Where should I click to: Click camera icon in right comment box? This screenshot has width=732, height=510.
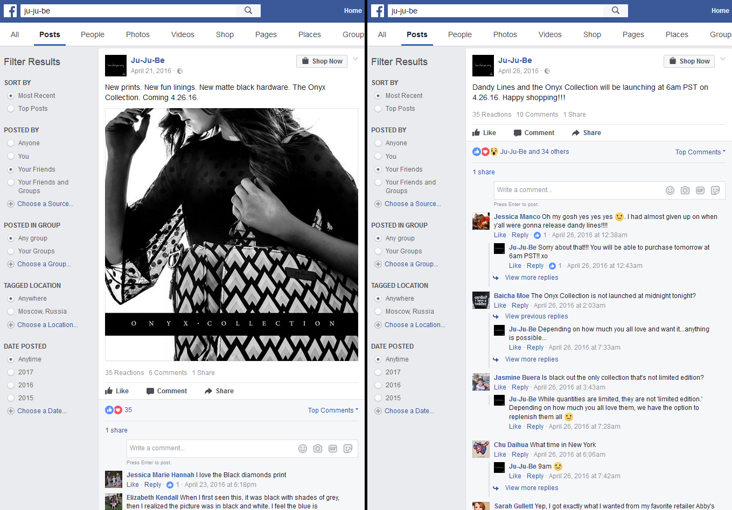(x=685, y=190)
